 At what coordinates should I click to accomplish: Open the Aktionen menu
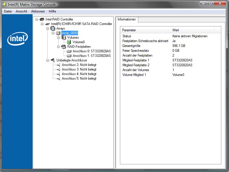(38, 11)
